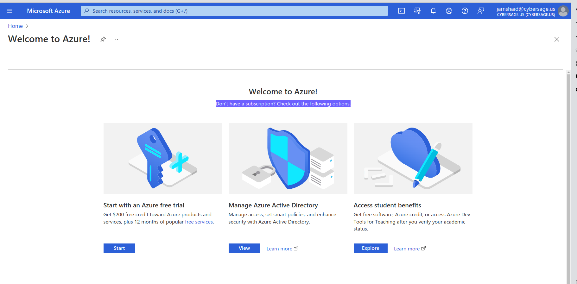577x284 pixels.
Task: Click the Active Directory shield illustration
Action: click(x=288, y=158)
